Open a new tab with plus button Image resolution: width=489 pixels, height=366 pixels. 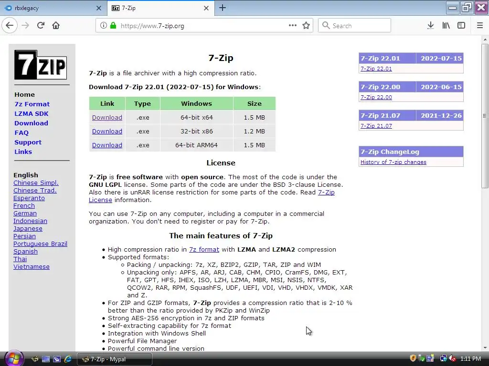click(x=223, y=8)
